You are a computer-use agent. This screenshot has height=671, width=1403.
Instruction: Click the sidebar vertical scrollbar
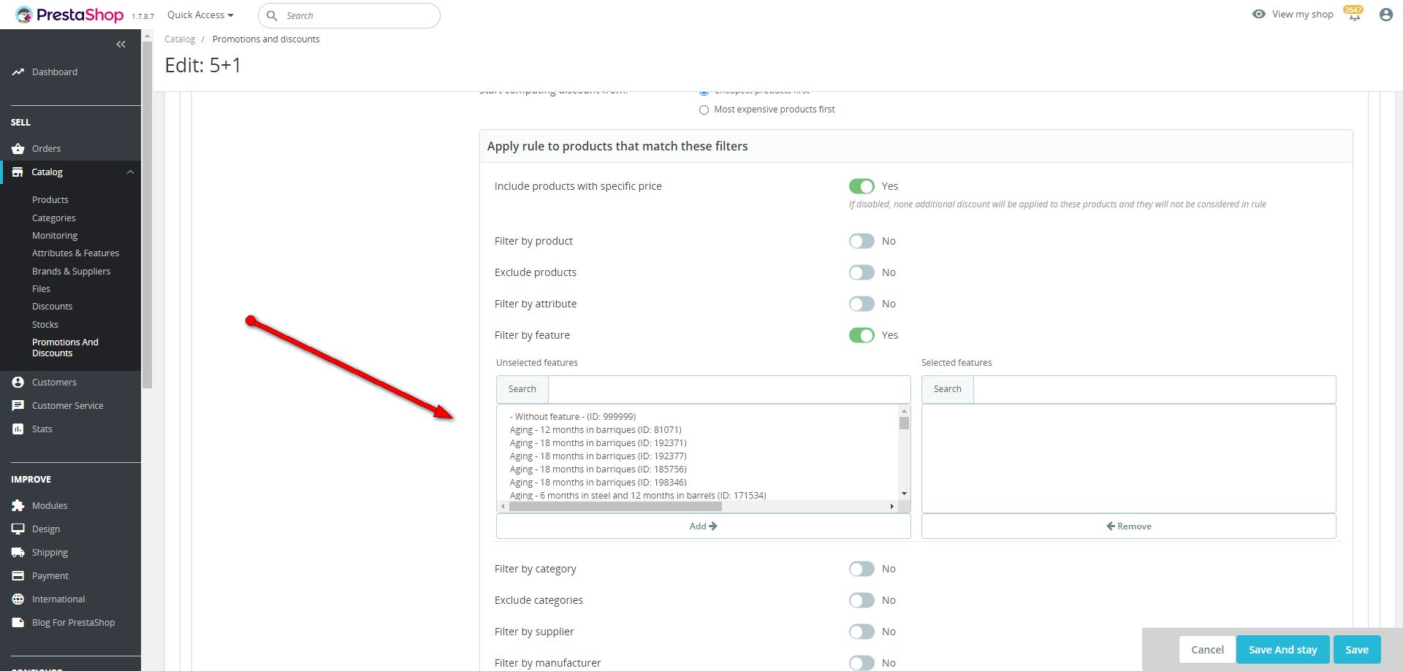pos(147,215)
